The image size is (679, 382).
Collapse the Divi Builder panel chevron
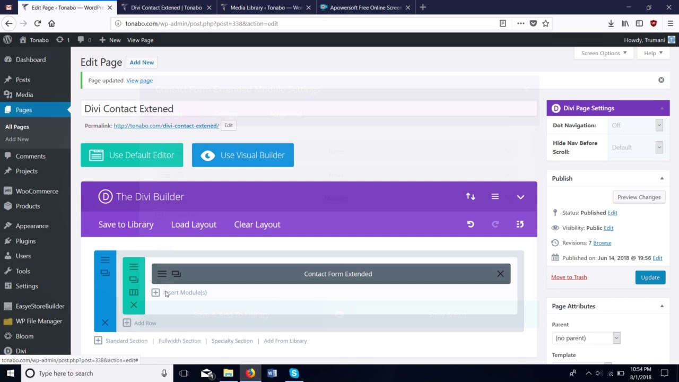[x=520, y=197]
